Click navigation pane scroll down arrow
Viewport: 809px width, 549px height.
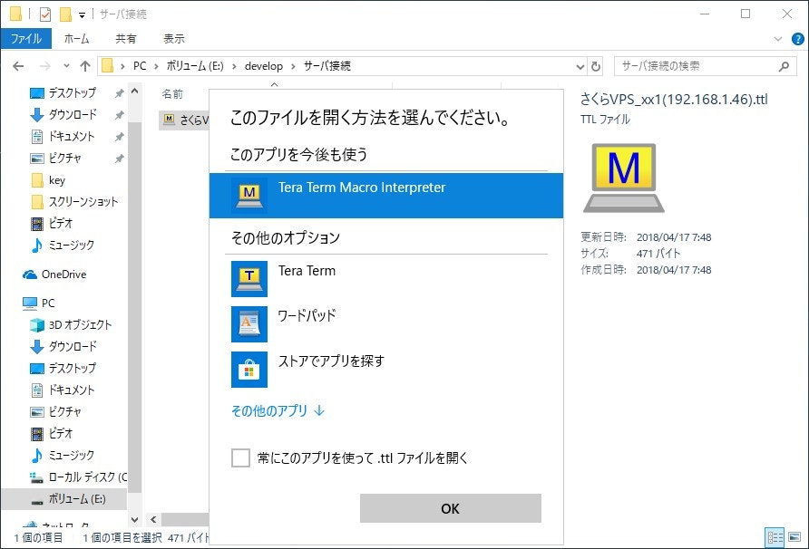coord(134,520)
